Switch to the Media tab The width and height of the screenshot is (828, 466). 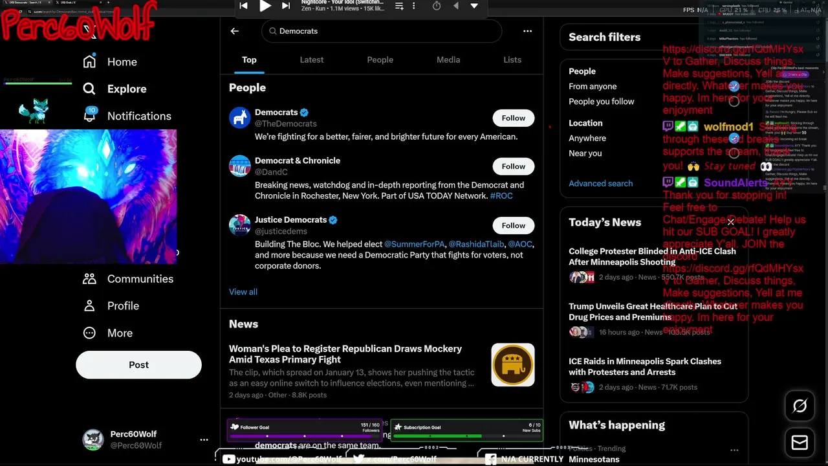click(448, 60)
